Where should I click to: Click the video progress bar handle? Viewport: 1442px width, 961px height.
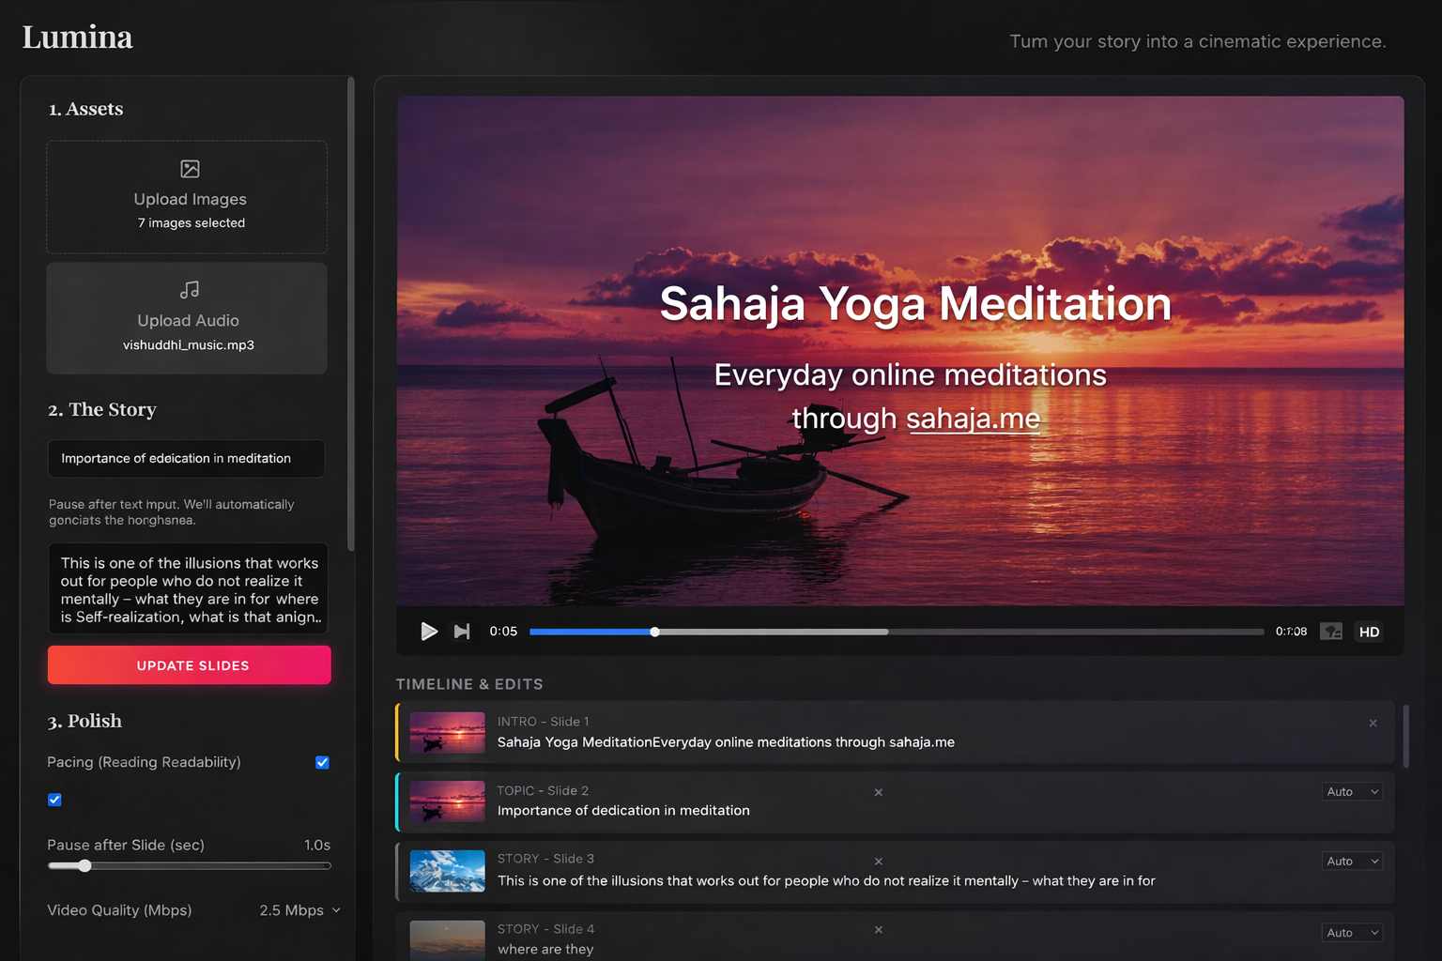click(x=654, y=632)
